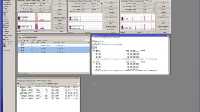The height and width of the screenshot is (112, 200).
Task: Collapse the A100 group in DHCP Client list
Action: [20, 44]
